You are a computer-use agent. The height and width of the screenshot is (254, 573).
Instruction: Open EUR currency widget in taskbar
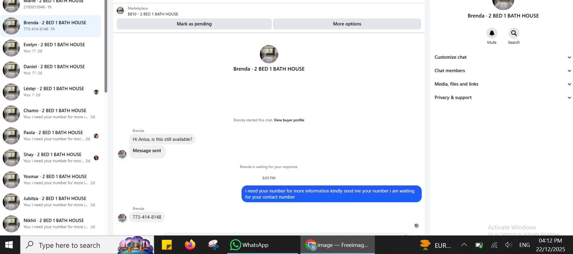pyautogui.click(x=436, y=245)
